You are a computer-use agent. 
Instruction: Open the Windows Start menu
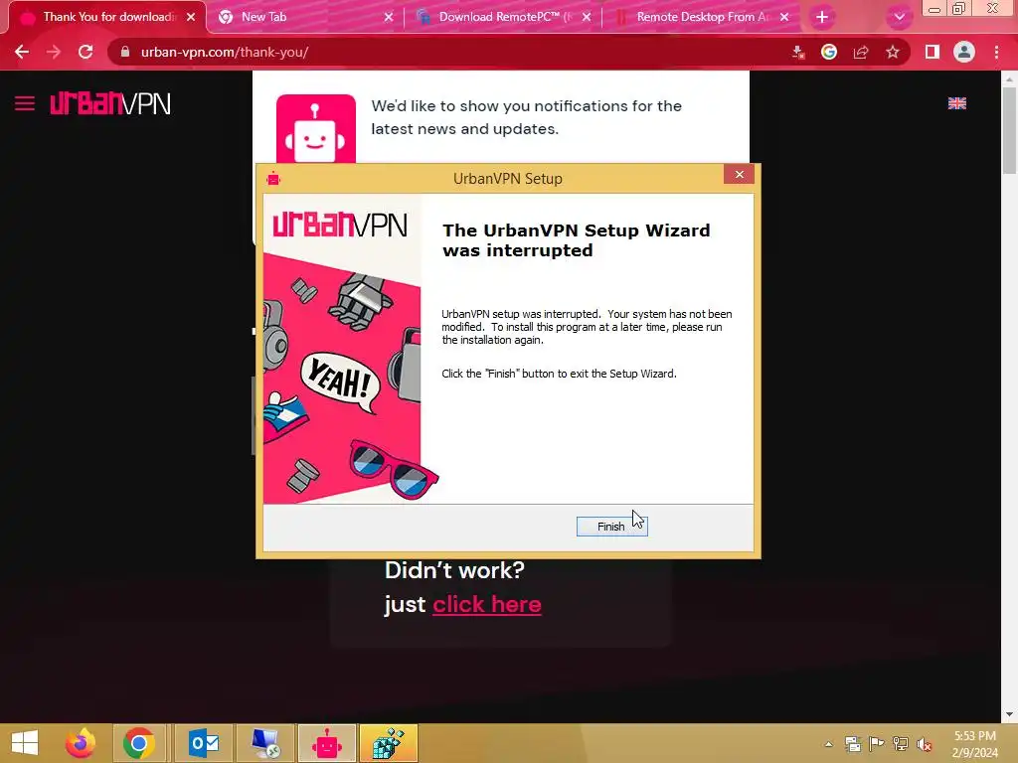(25, 743)
